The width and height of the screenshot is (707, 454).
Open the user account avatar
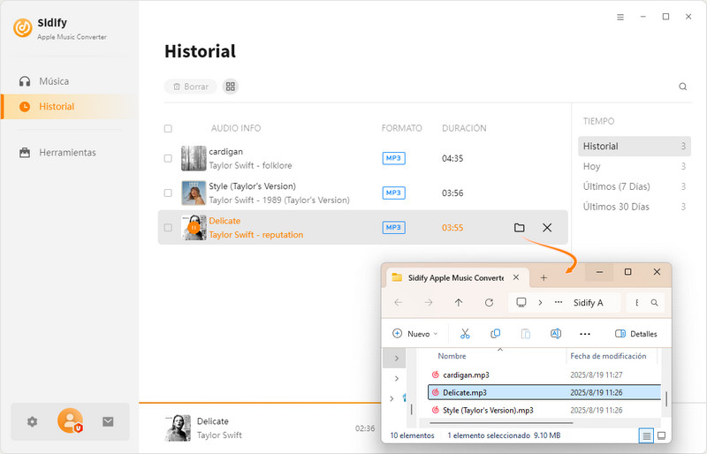[70, 420]
